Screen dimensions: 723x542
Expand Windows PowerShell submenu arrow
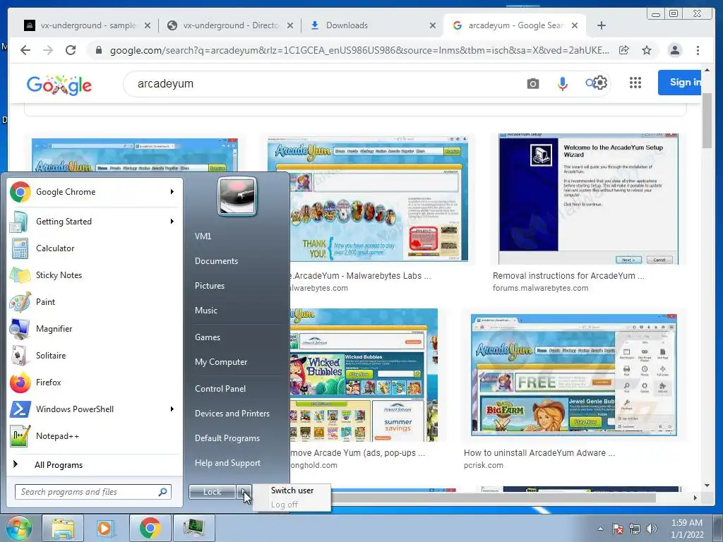coord(172,409)
